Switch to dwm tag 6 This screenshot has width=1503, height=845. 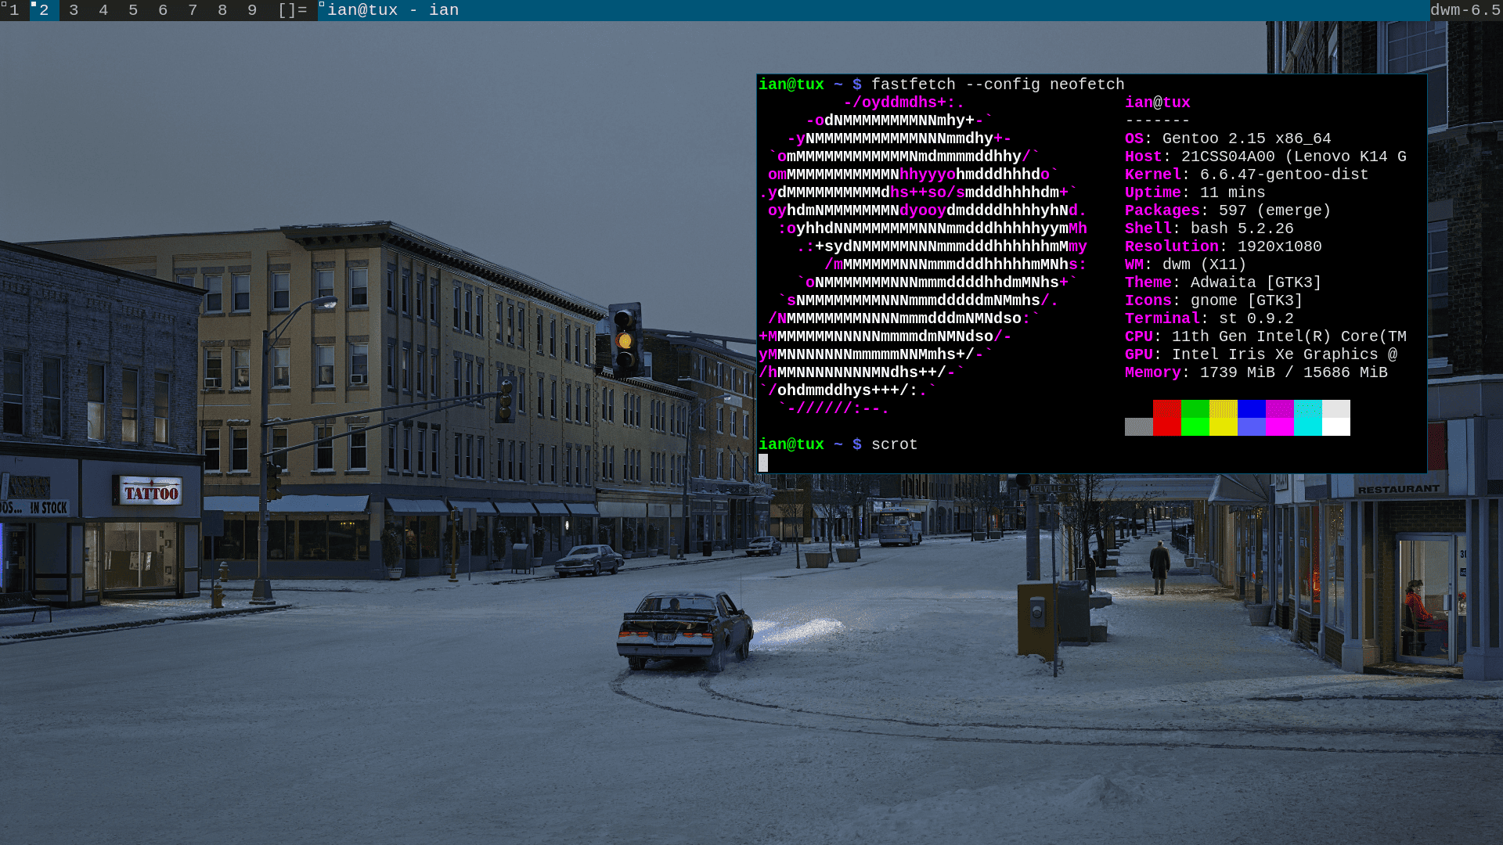point(163,10)
